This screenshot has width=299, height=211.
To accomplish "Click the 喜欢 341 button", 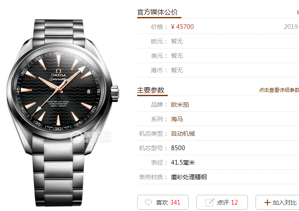I will [x=163, y=202].
